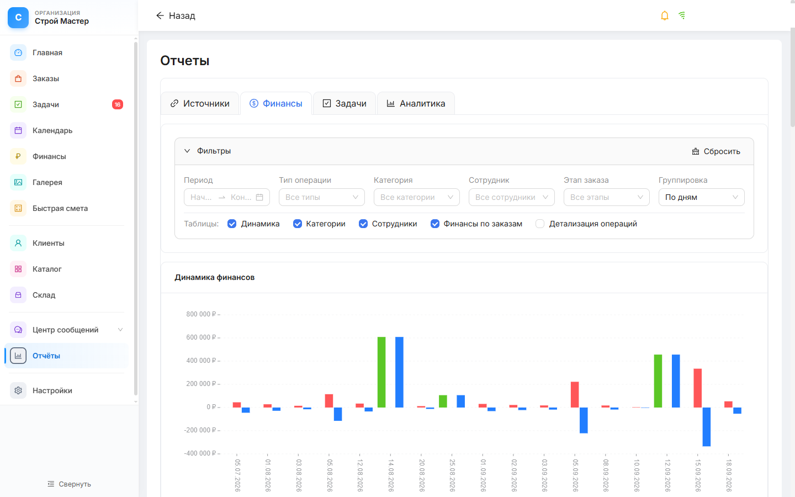
Task: Open Галерея picture icon
Action: pos(18,182)
